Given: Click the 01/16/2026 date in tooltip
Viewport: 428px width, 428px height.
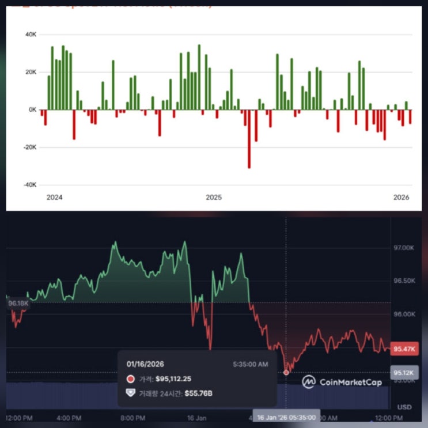Looking at the screenshot, I should [x=145, y=364].
